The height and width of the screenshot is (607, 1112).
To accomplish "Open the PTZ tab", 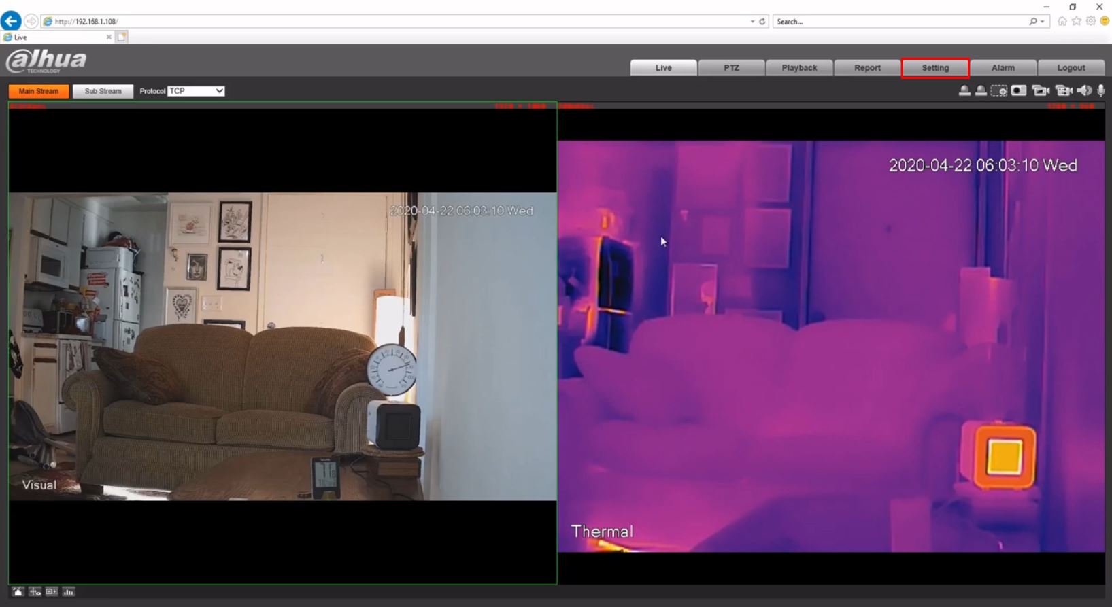I will coord(732,68).
